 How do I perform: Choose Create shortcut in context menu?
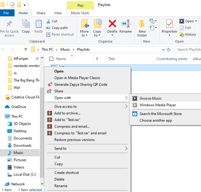[88, 173]
